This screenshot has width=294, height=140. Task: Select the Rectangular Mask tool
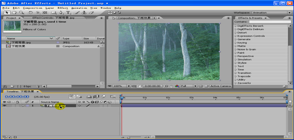click(54, 13)
